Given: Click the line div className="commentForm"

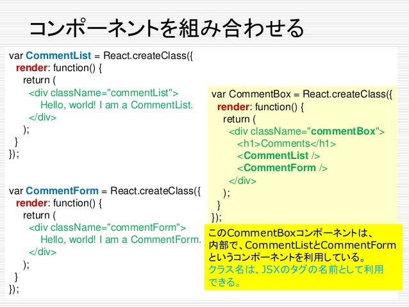Looking at the screenshot, I should tap(107, 228).
